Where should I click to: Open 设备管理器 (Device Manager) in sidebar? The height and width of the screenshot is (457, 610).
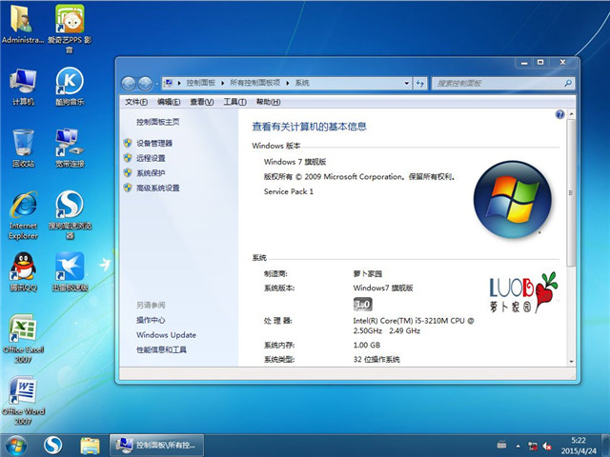point(154,143)
